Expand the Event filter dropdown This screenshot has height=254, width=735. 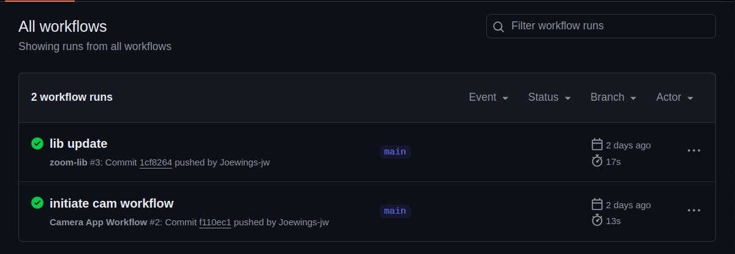coord(488,97)
